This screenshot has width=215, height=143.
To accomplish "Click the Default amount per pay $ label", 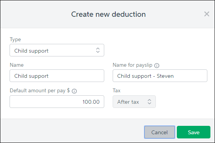I will (x=40, y=91).
